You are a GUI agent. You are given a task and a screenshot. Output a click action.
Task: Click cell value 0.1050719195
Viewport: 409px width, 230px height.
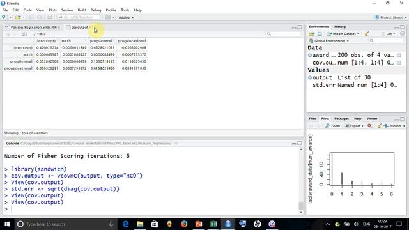pyautogui.click(x=102, y=61)
